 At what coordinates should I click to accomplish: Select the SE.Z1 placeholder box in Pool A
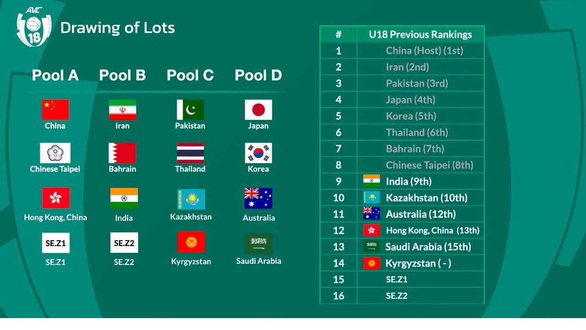coord(56,243)
